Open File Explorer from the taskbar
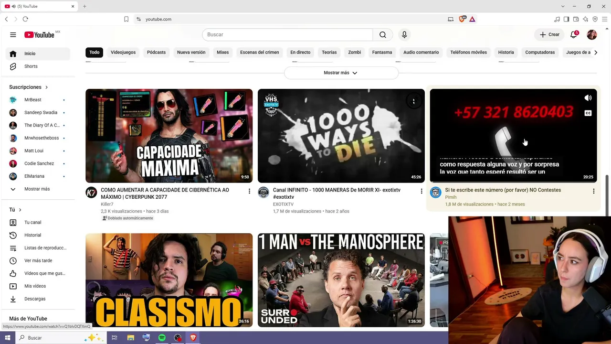 (x=130, y=338)
